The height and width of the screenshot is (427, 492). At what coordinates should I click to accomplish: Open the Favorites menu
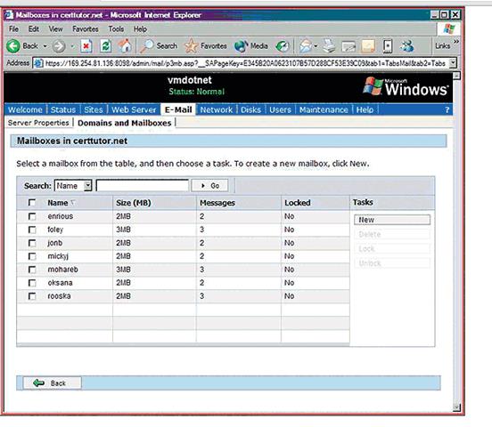point(86,29)
